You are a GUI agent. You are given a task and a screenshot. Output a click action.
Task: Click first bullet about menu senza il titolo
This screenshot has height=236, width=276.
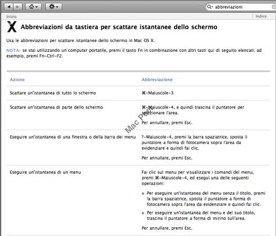204,199
